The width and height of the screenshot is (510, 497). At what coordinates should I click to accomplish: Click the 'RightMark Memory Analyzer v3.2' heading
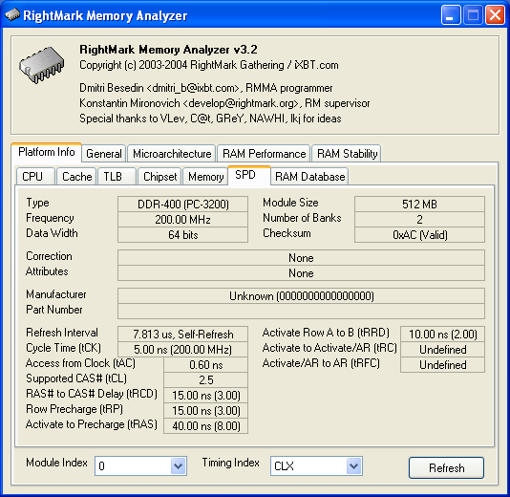tap(168, 50)
